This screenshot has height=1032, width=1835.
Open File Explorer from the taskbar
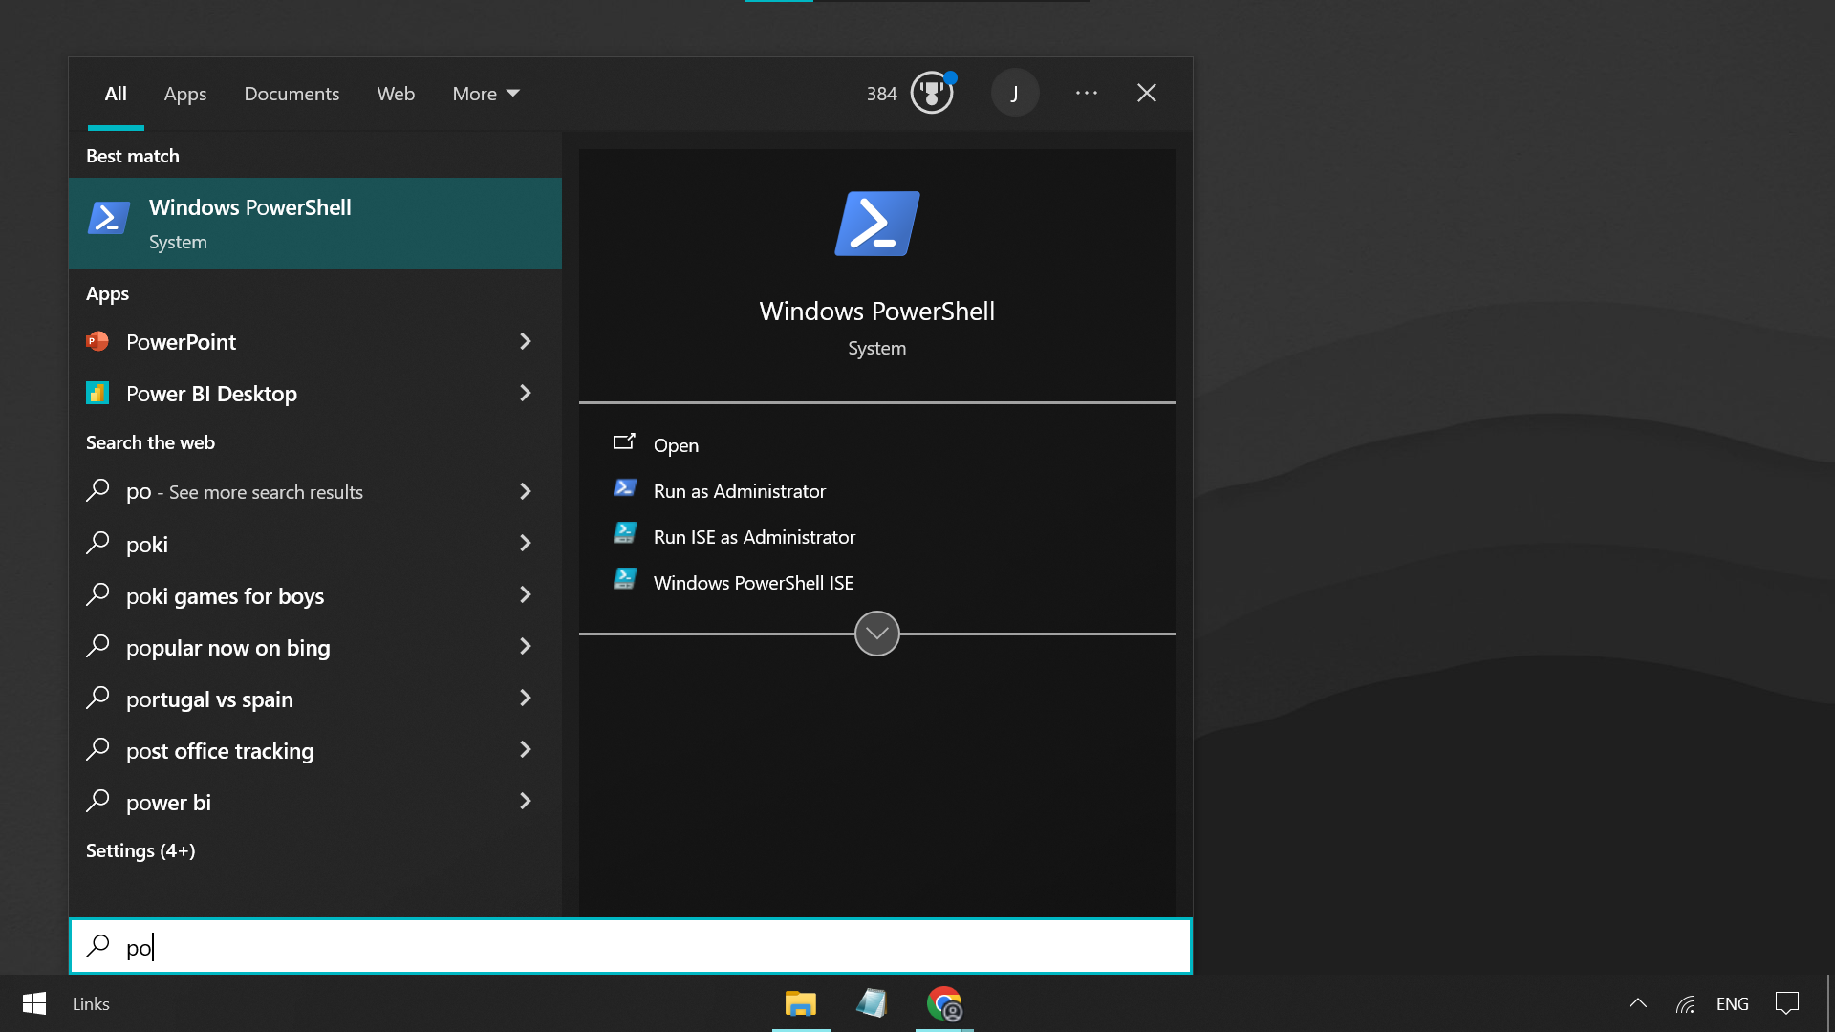click(801, 1003)
